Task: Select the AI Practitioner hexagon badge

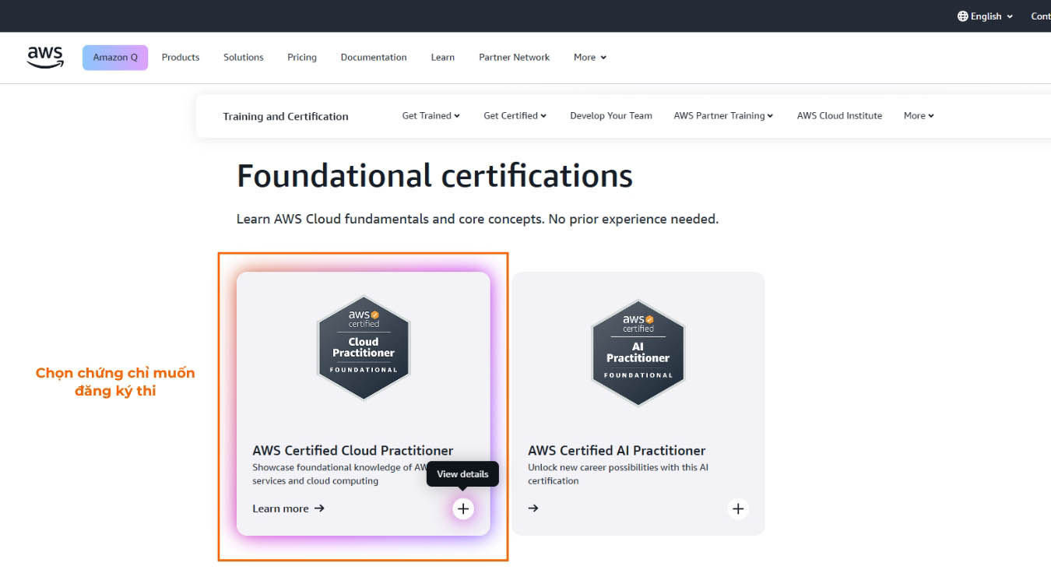Action: coord(638,354)
